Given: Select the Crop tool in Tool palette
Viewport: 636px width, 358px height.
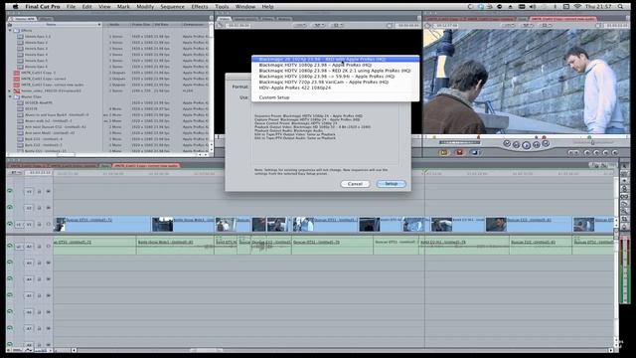Looking at the screenshot, I should click(624, 220).
